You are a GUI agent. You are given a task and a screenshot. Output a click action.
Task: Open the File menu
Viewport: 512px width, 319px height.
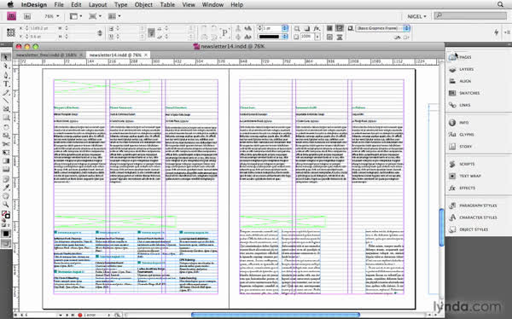59,4
